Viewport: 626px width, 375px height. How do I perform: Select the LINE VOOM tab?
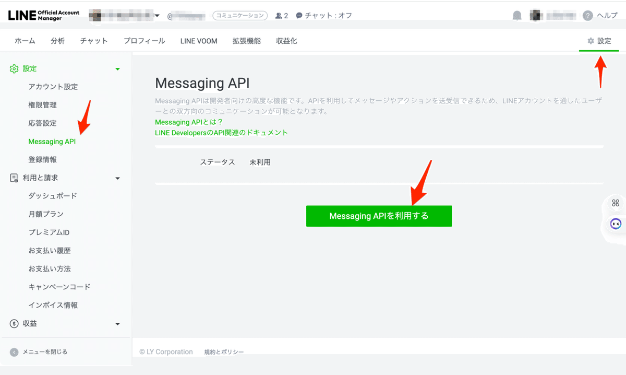199,41
